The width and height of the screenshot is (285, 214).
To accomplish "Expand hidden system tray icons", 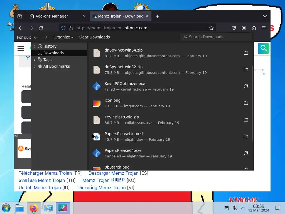I will tap(243, 208).
